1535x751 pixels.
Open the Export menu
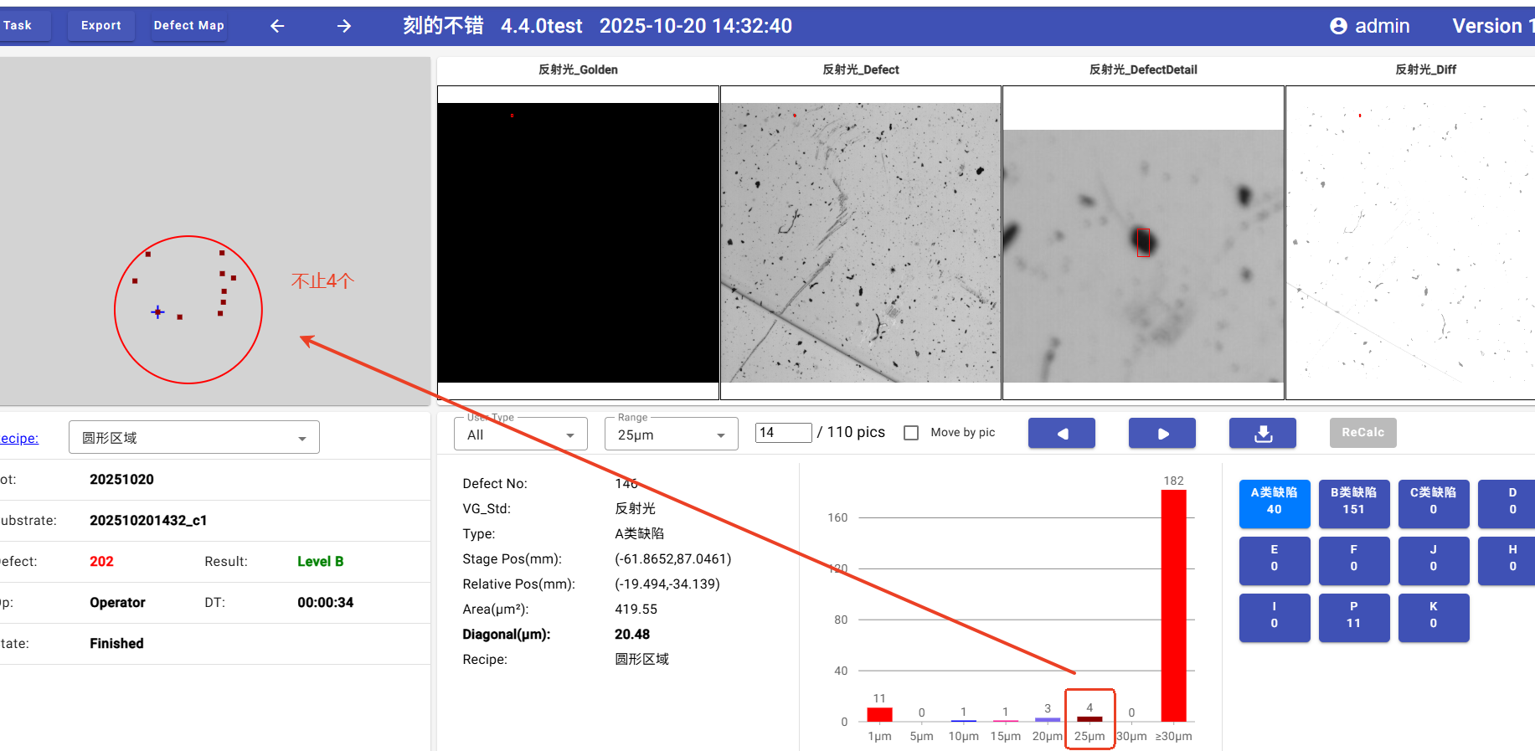point(100,26)
